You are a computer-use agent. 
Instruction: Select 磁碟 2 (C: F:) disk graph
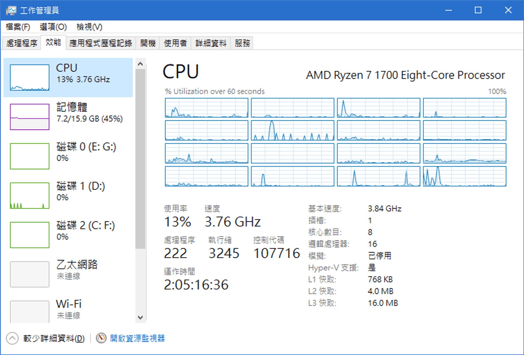30,235
